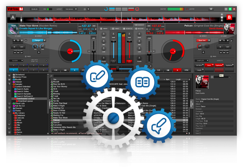Screen dimensions: 243x167
Task: Double deck A loop length with right arrow
Action: pyautogui.click(x=22, y=41)
